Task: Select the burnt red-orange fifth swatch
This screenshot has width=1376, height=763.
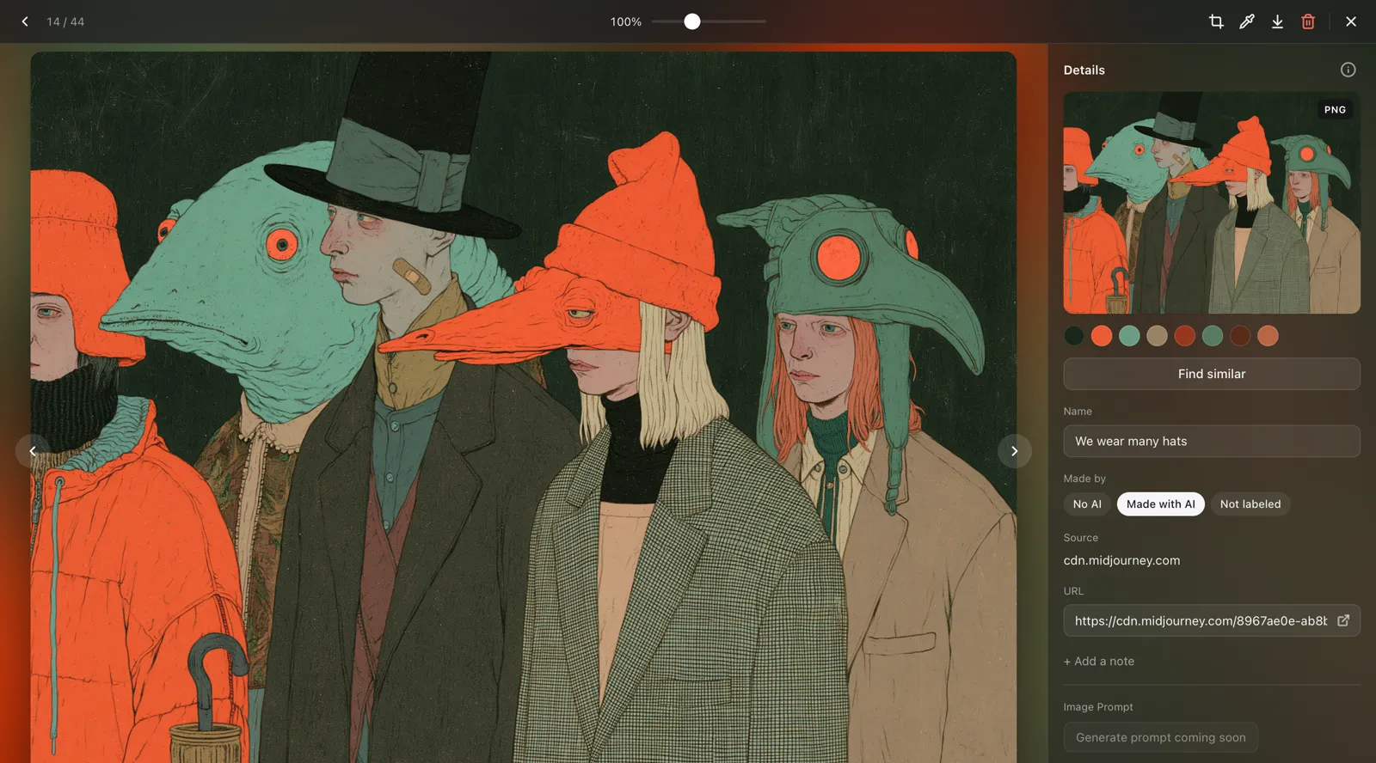Action: pyautogui.click(x=1185, y=336)
